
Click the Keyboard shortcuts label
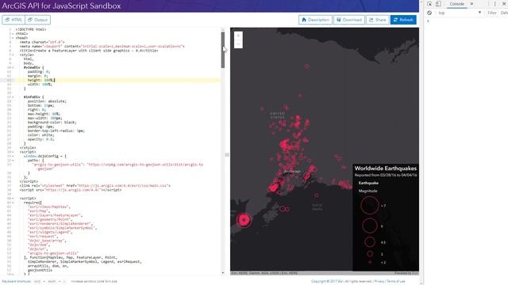[x=17, y=281]
